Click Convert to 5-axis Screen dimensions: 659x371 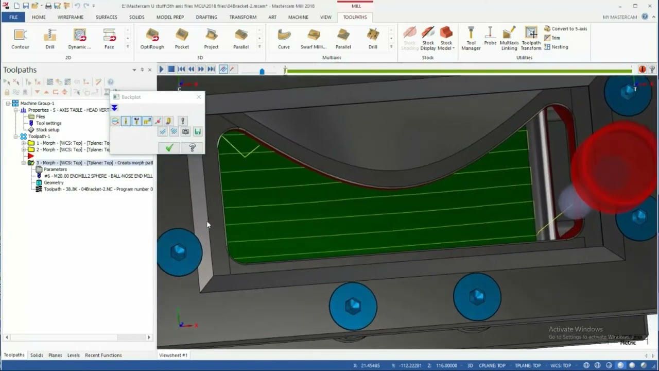[x=565, y=29]
